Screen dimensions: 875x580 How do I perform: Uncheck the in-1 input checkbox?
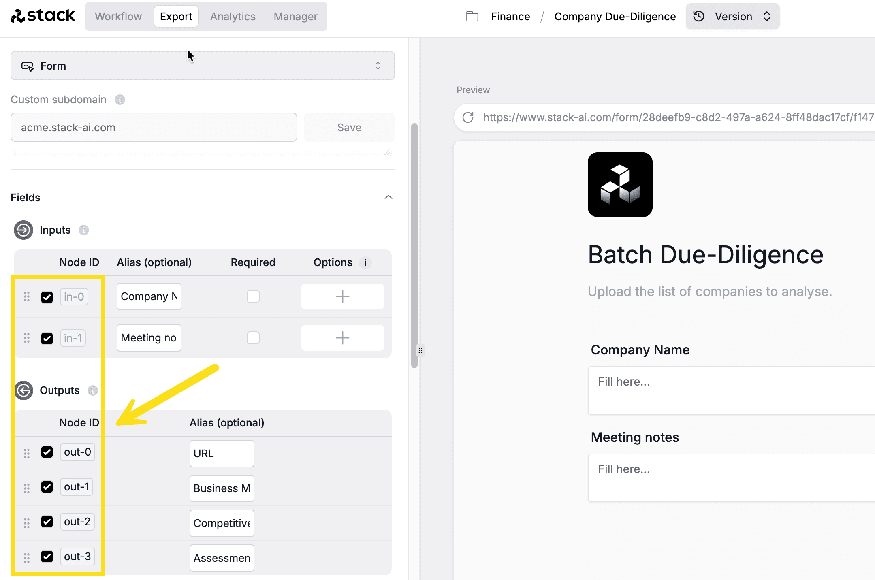pyautogui.click(x=47, y=339)
